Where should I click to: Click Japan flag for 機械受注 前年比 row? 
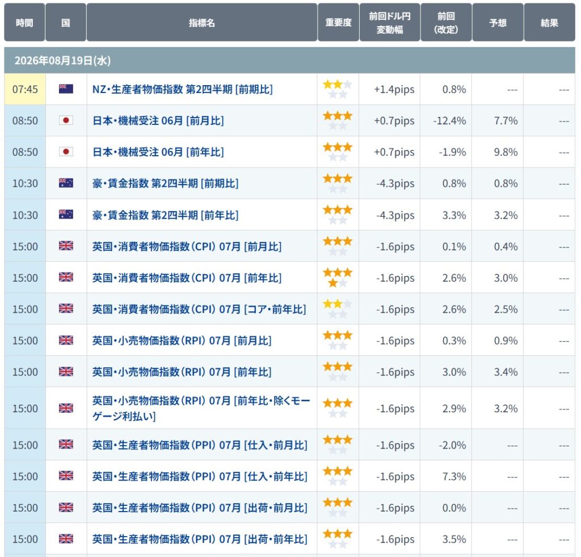66,152
